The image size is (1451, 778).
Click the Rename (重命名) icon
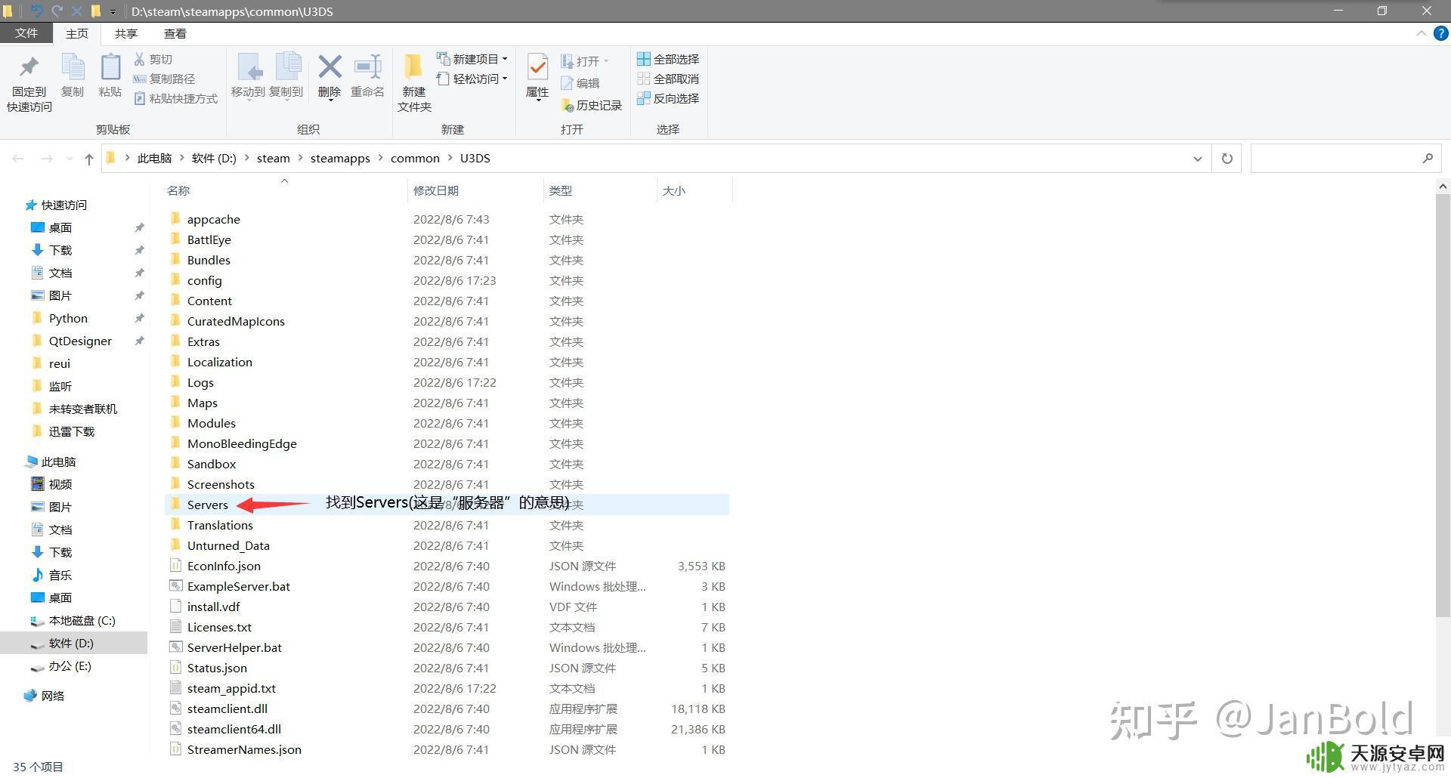(368, 67)
